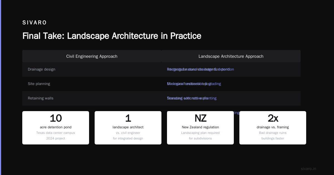
Task: Click the 'landscape architect' label
Action: coord(128,127)
